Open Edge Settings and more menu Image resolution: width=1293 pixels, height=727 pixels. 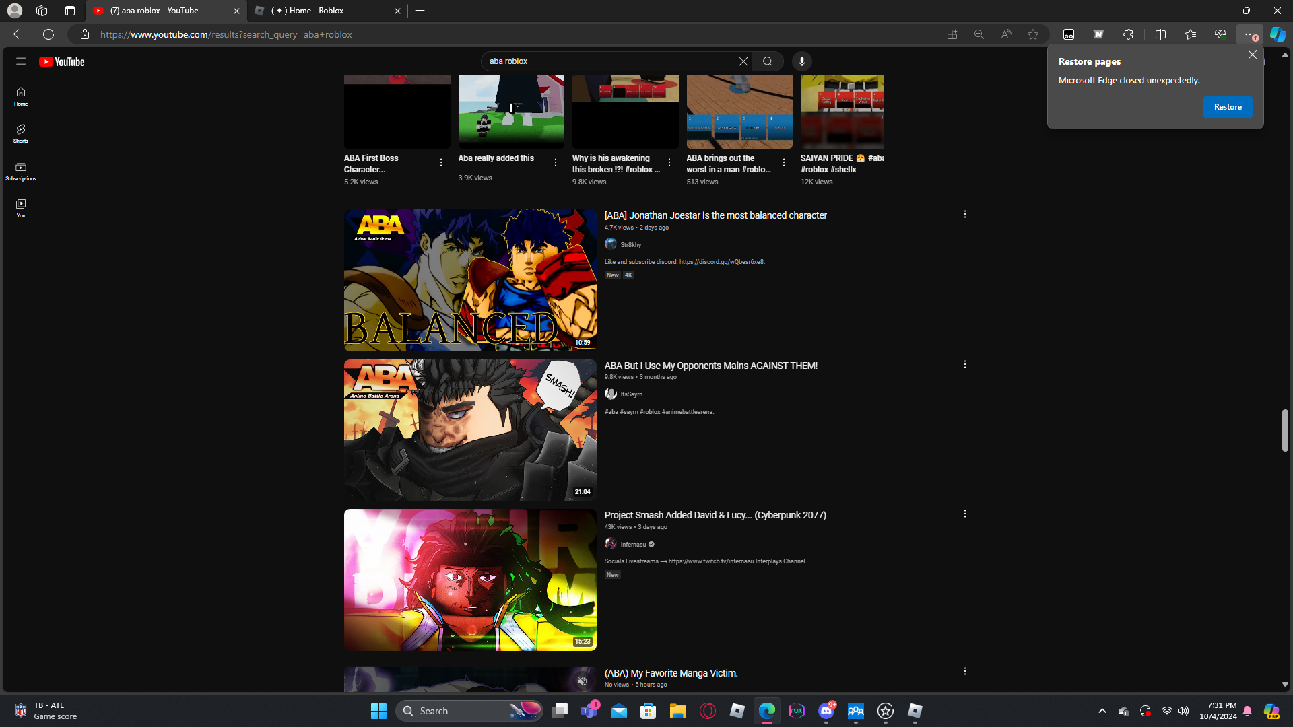pyautogui.click(x=1250, y=34)
